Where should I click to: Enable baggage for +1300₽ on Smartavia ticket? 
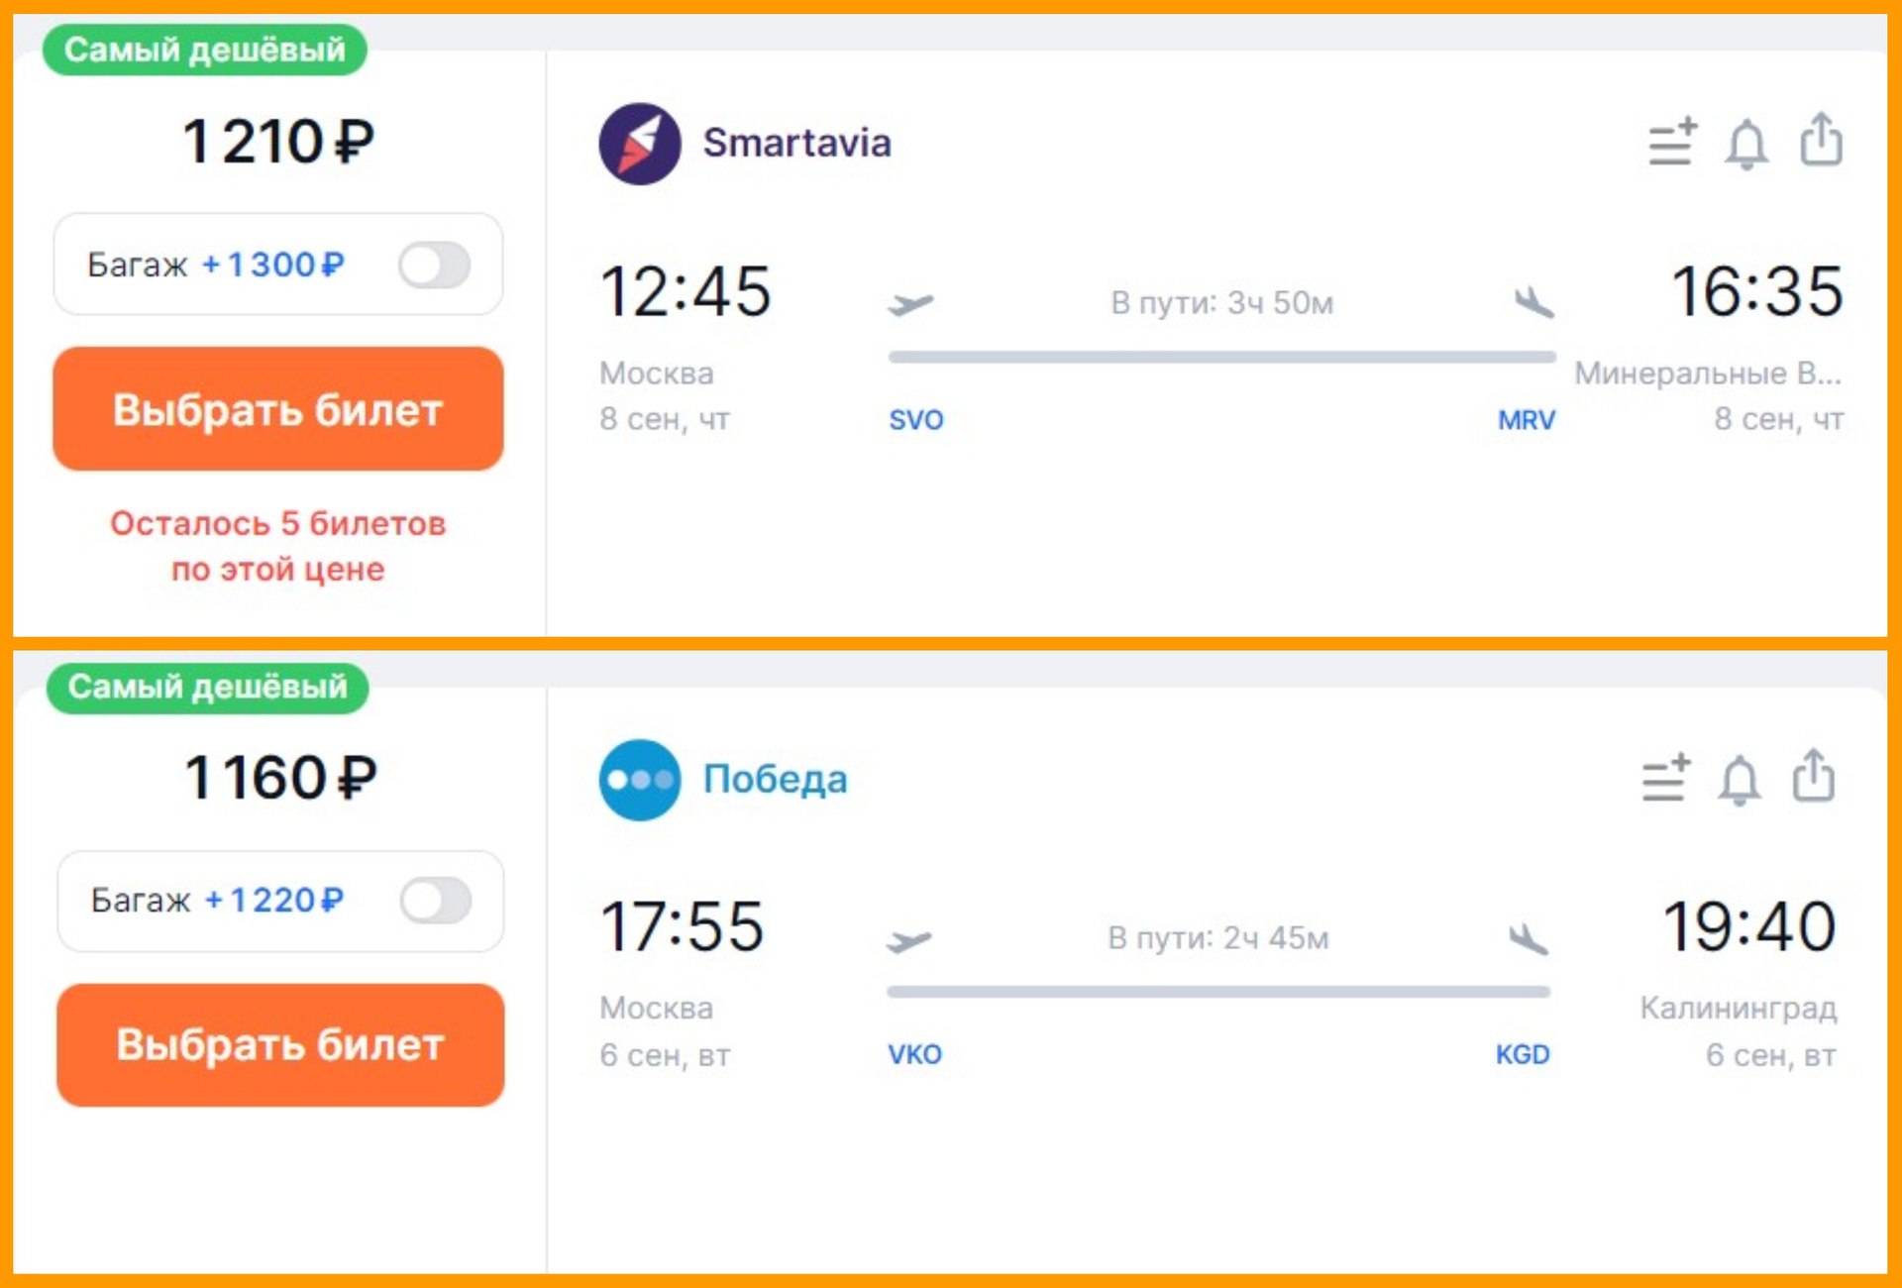pyautogui.click(x=434, y=266)
